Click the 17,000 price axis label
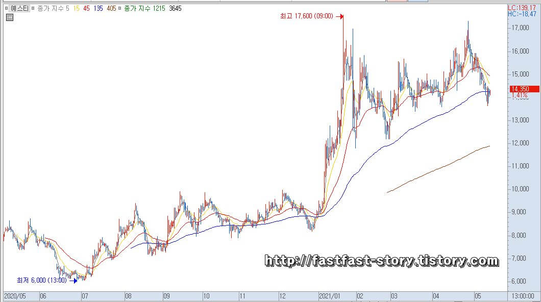541x302 pixels. click(x=520, y=28)
